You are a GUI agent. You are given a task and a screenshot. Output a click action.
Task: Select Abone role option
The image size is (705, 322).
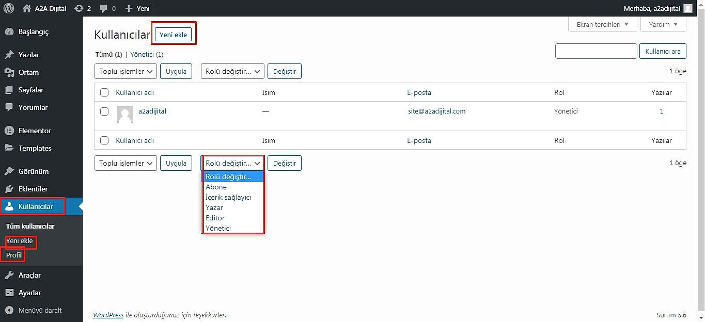232,187
